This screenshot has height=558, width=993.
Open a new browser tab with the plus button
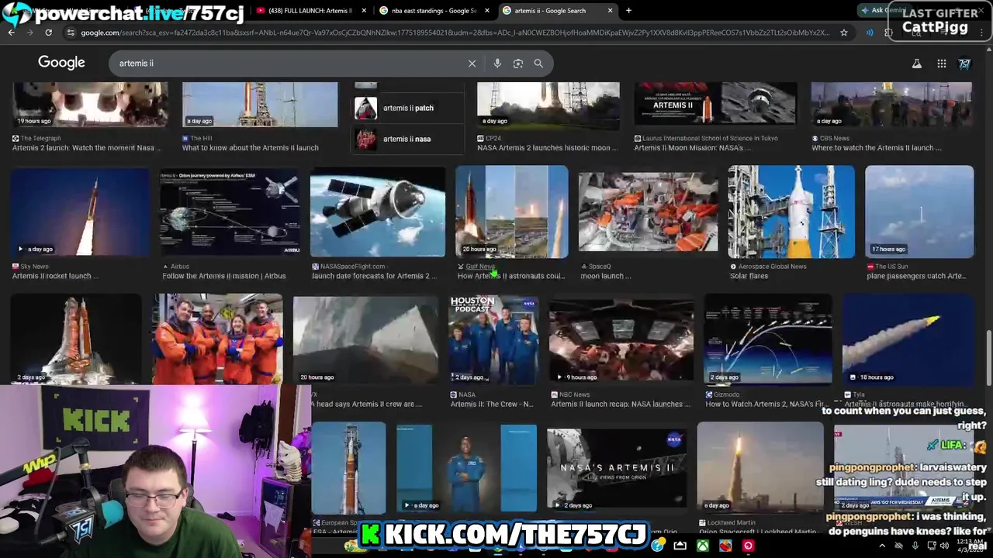[628, 11]
